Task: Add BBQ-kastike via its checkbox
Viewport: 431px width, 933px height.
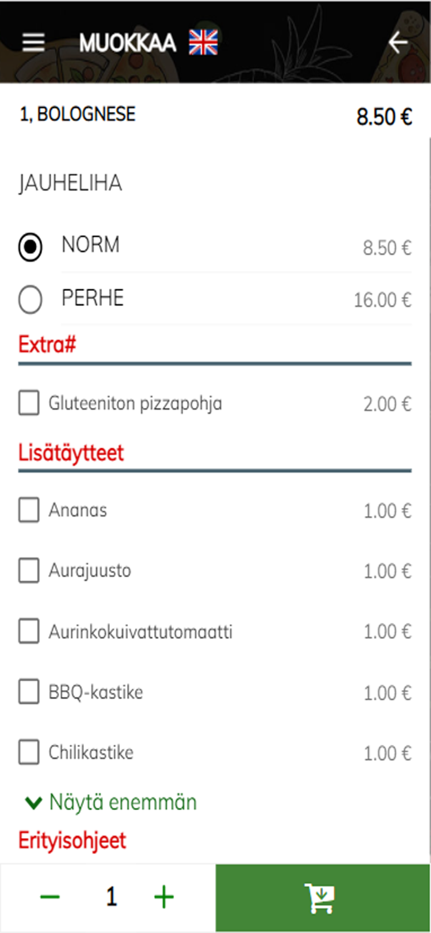Action: (x=29, y=691)
